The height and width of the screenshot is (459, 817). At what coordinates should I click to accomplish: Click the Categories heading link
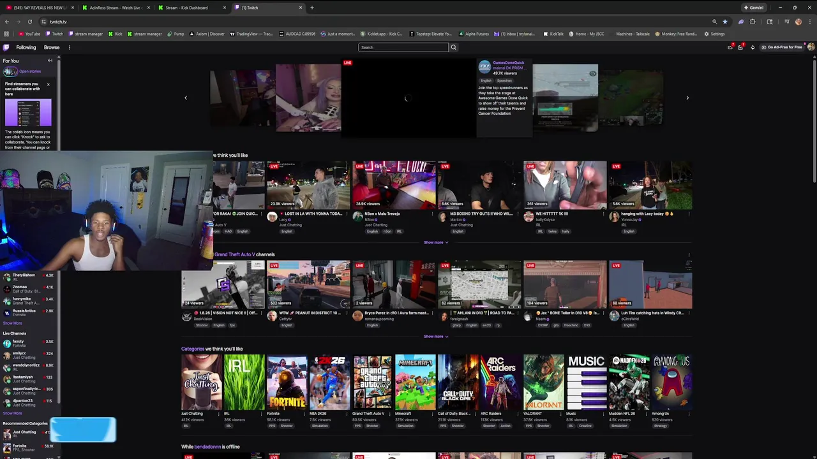tap(193, 349)
